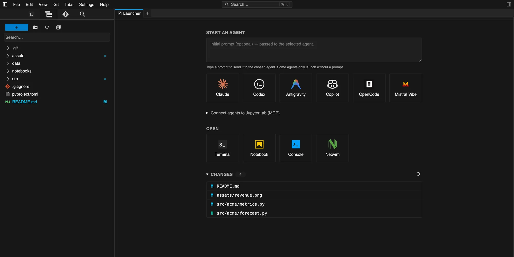Open the Git sidebar panel icon

(x=66, y=14)
